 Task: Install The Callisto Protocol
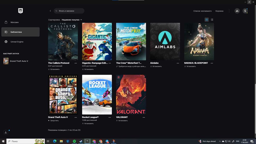point(54,69)
